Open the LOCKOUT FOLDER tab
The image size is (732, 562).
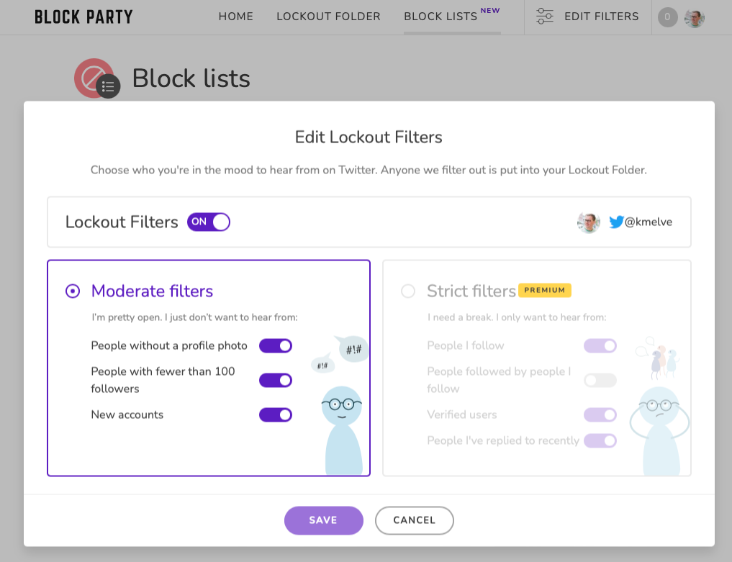click(x=328, y=16)
